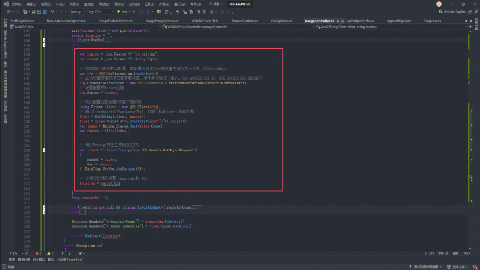
Task: Expand collapsed if (!_oss.UseOss) code block
Action: coord(44,41)
